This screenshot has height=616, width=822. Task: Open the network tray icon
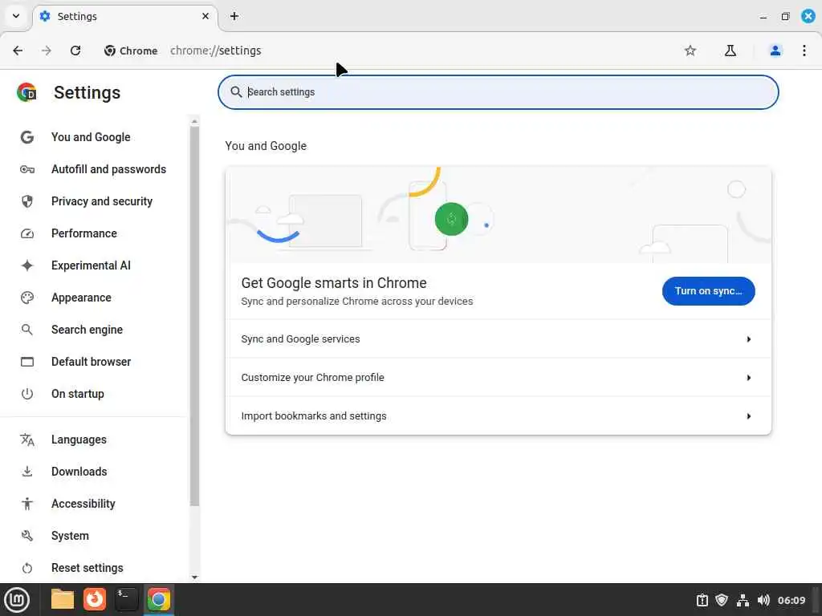pyautogui.click(x=743, y=600)
